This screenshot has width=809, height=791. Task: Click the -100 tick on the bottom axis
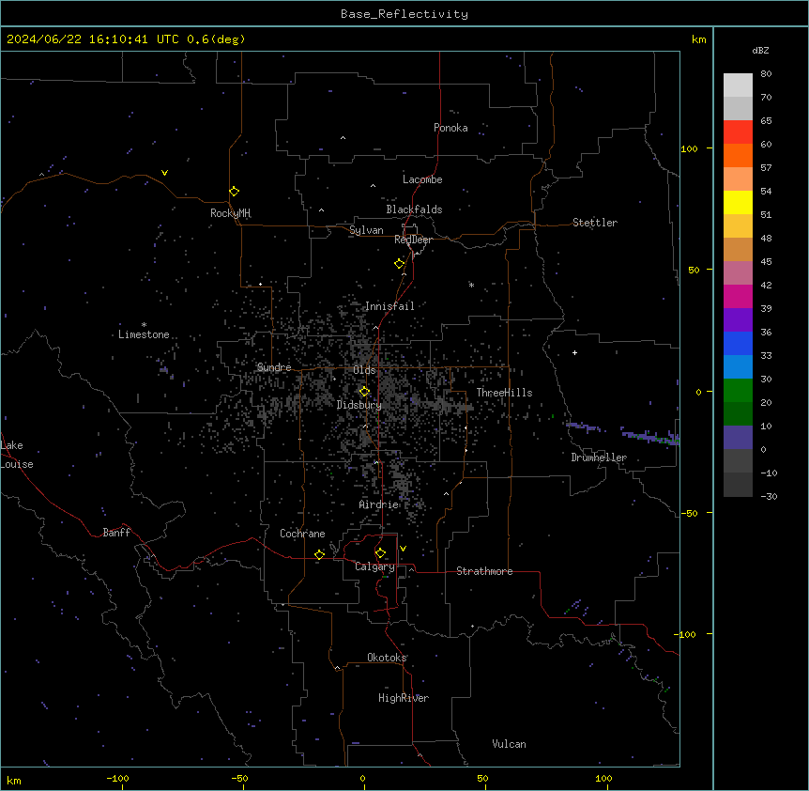click(117, 778)
